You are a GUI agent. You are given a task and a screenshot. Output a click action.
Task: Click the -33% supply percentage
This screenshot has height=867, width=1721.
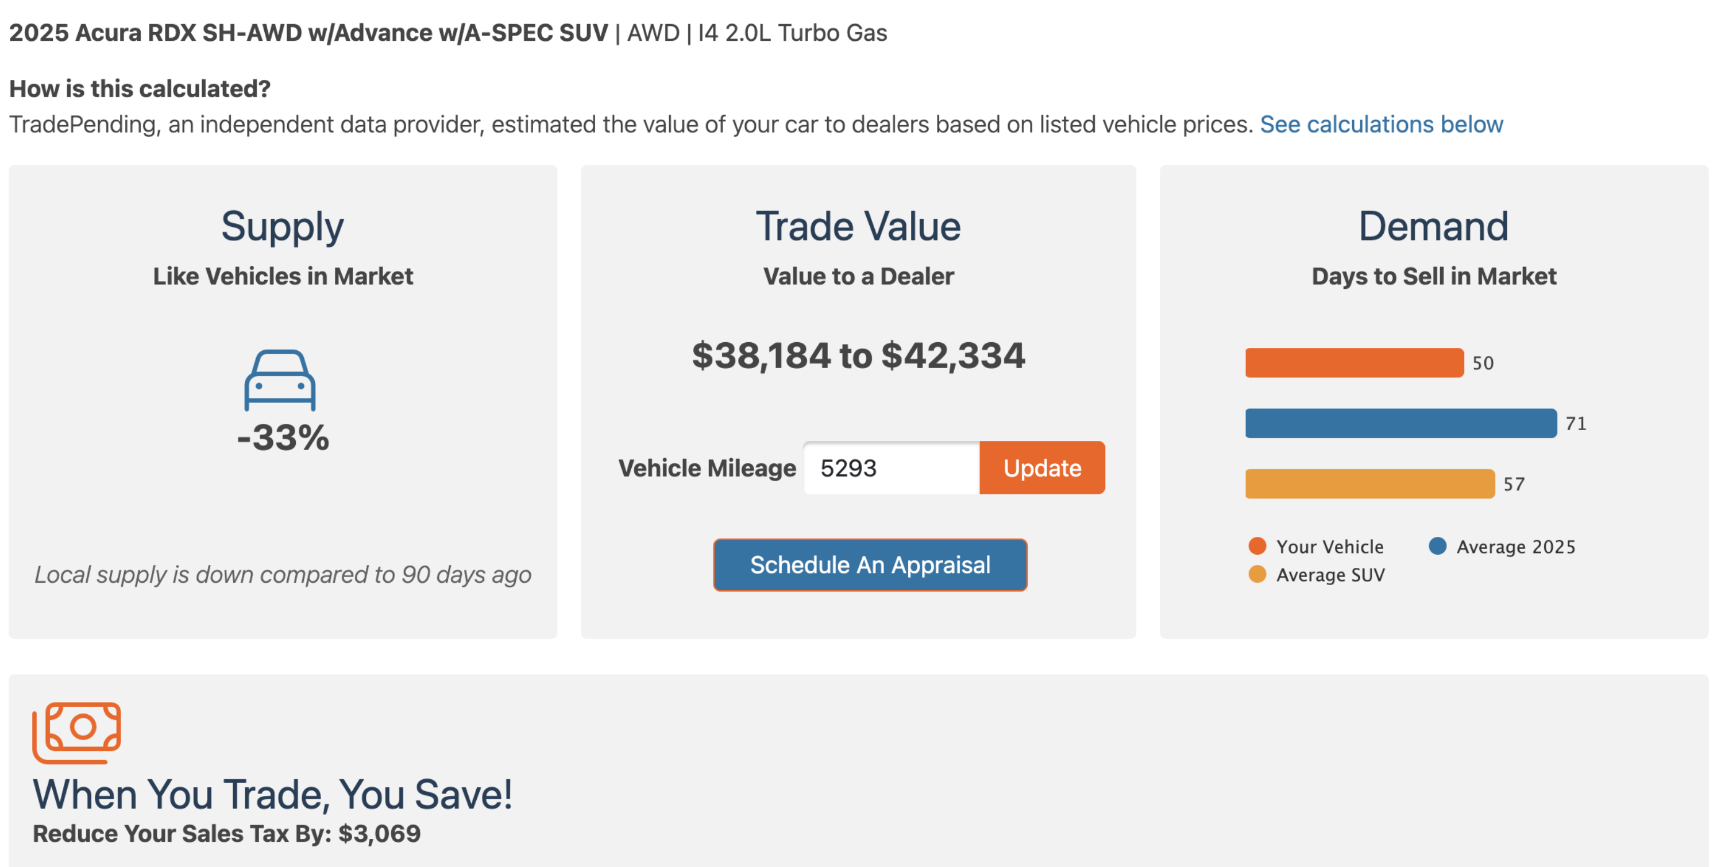283,438
